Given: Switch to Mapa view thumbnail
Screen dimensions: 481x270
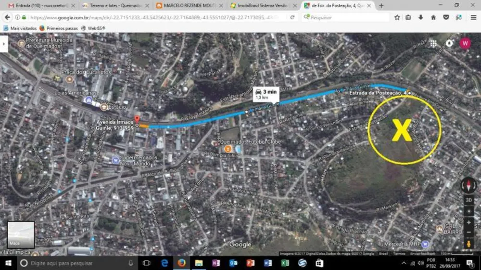Looking at the screenshot, I should coord(21,235).
